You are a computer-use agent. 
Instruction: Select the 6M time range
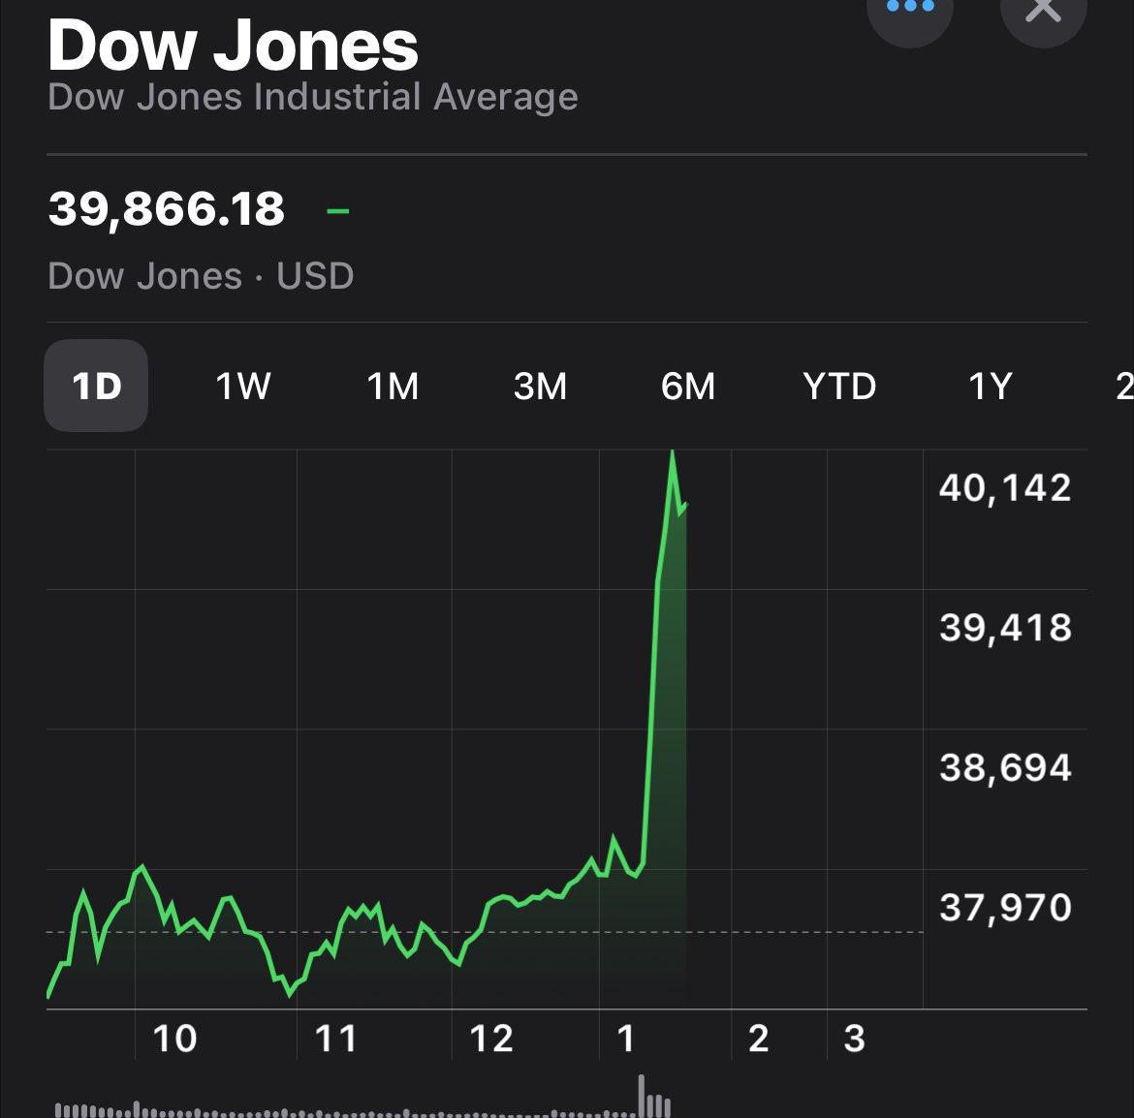(688, 386)
